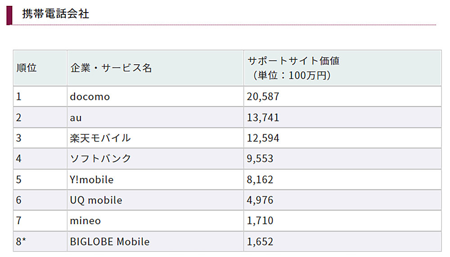Select the value 12,594
The image size is (450, 257).
(263, 138)
